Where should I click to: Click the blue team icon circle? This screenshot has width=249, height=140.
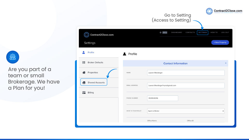click(13, 57)
